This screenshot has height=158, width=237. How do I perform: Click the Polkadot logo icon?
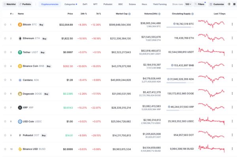click(x=20, y=135)
